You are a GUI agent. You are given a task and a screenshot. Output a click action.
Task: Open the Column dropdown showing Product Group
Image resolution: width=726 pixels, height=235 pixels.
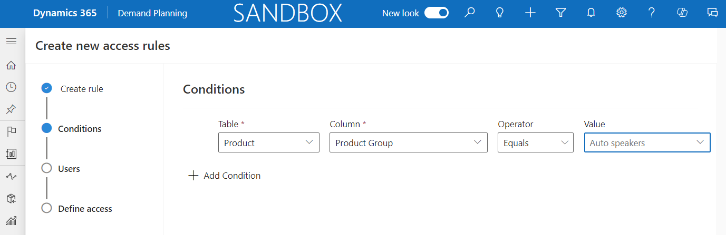coord(409,143)
